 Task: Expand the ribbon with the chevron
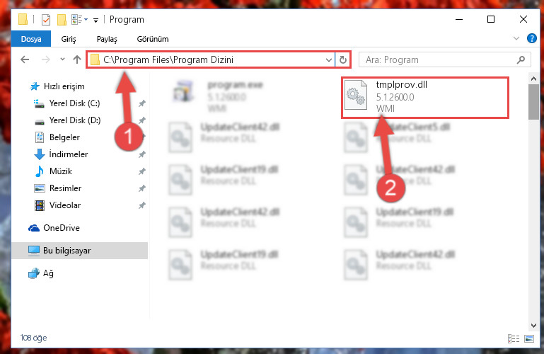coord(516,38)
